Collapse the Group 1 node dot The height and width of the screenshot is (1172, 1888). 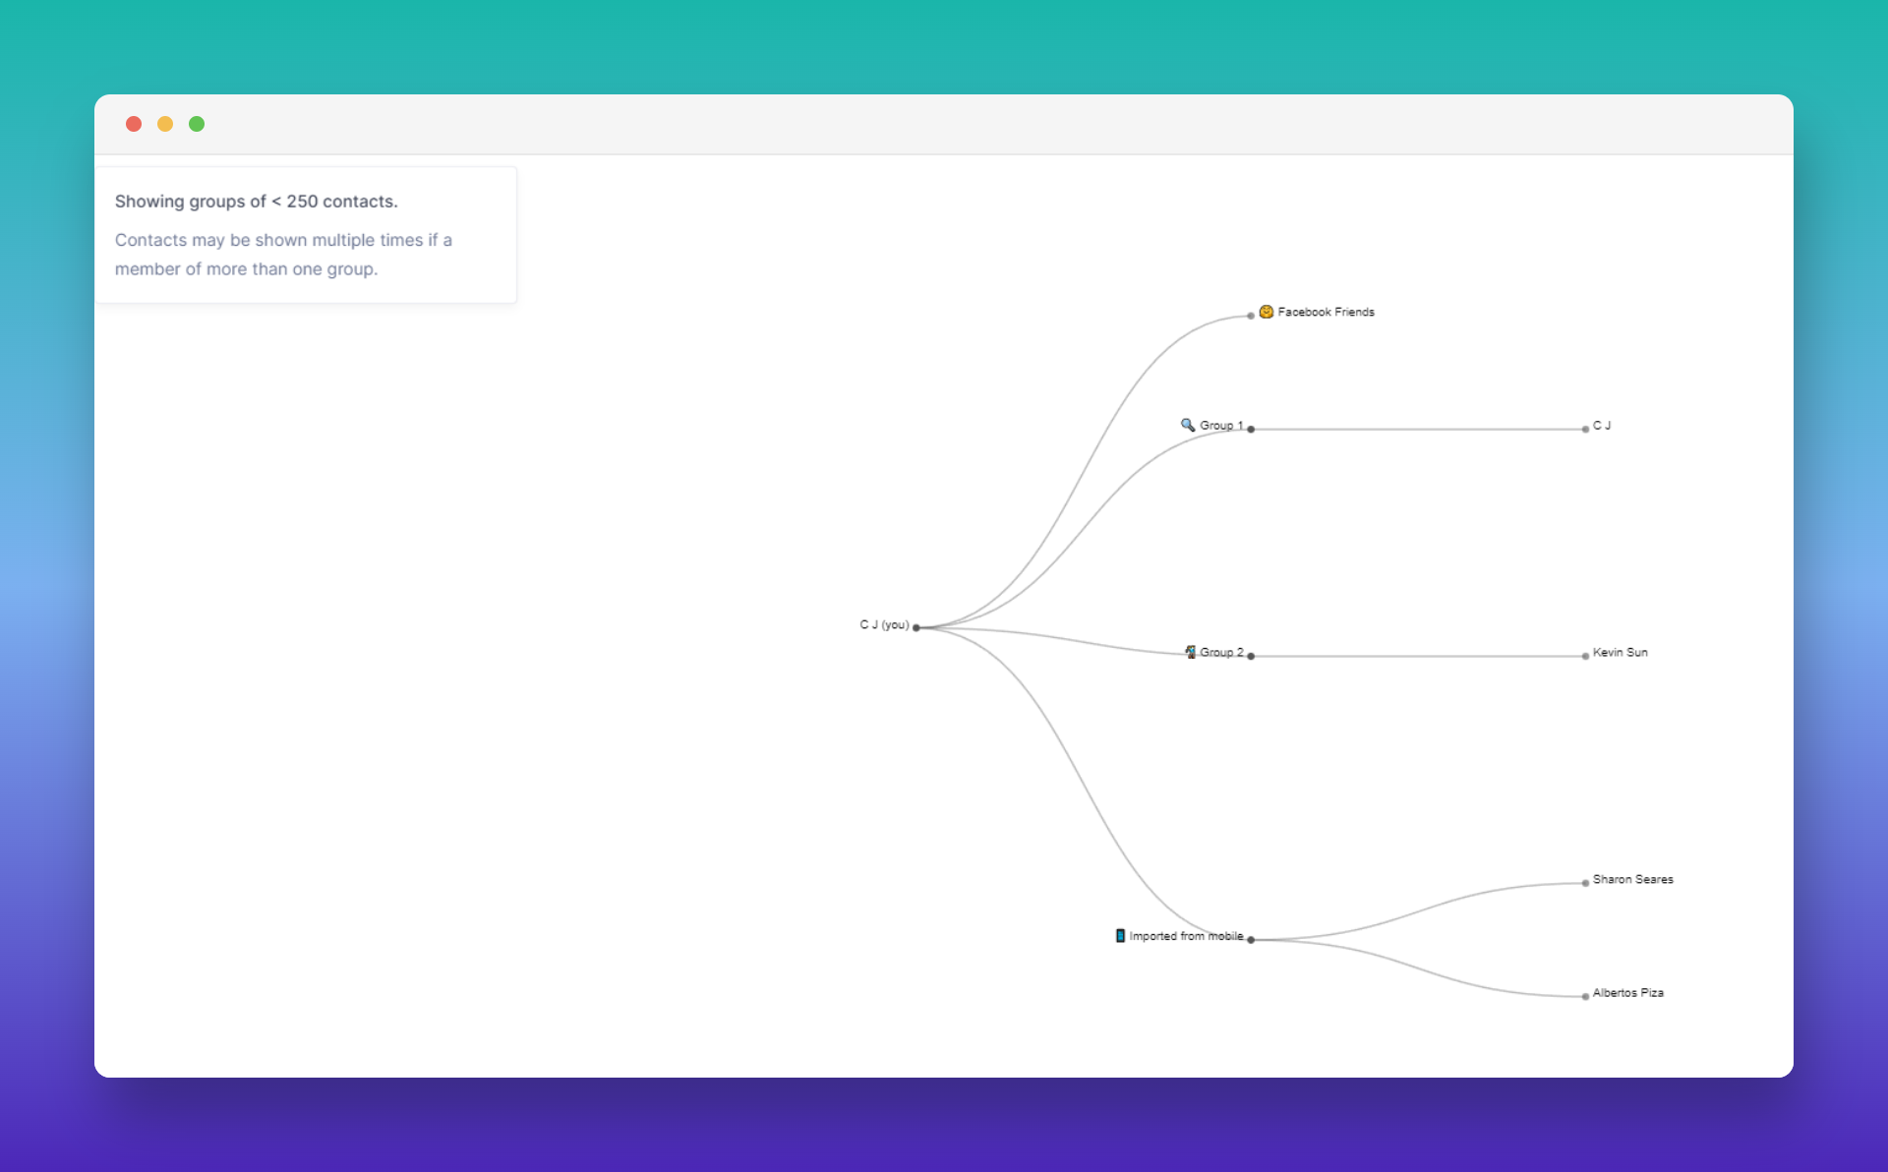1251,429
